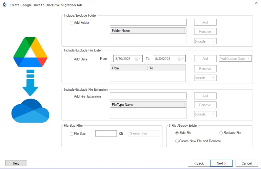The width and height of the screenshot is (261, 169).
Task: Enable the Add Folder checkbox
Action: (x=72, y=23)
